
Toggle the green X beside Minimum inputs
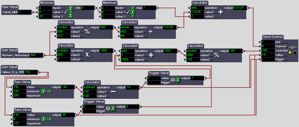[x=71, y=8]
